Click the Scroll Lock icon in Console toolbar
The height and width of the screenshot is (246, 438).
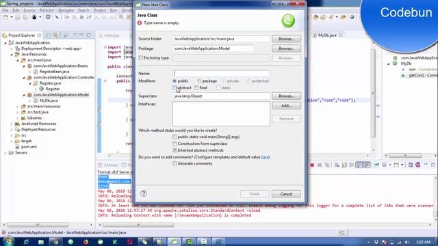[344, 165]
